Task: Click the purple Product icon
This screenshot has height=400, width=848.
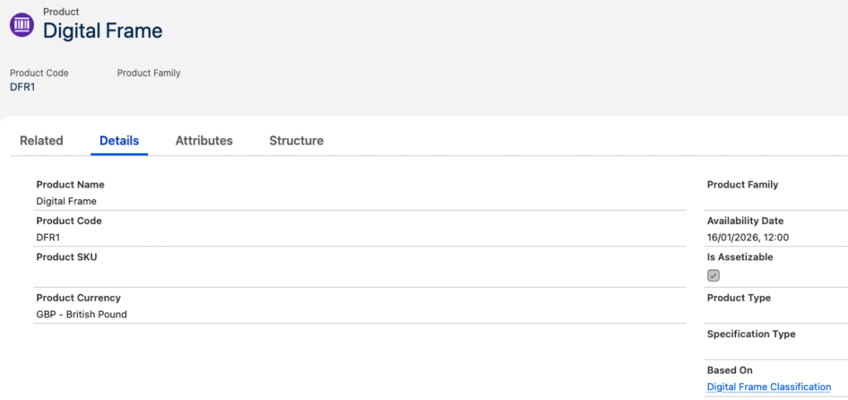Action: [x=22, y=24]
